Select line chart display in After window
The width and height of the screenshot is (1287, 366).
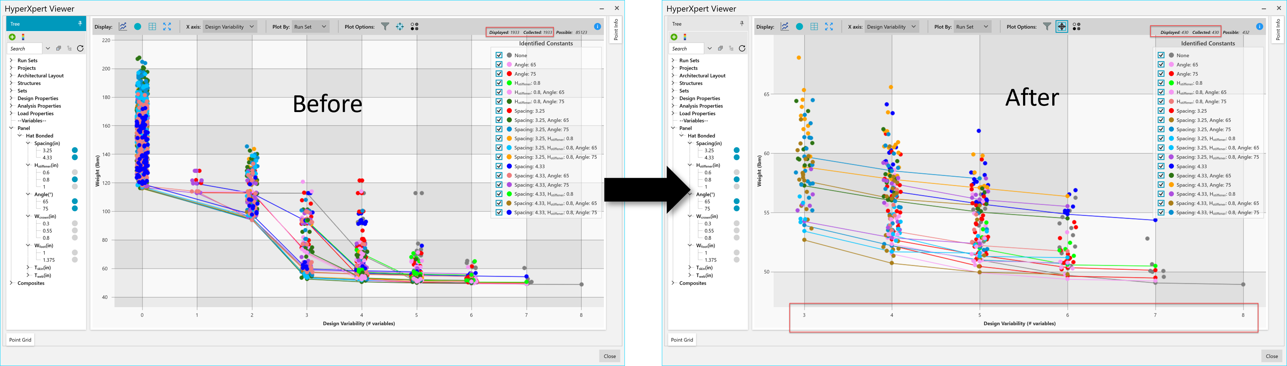(785, 26)
